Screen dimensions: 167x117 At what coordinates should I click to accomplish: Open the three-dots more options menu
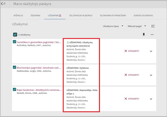point(152,35)
